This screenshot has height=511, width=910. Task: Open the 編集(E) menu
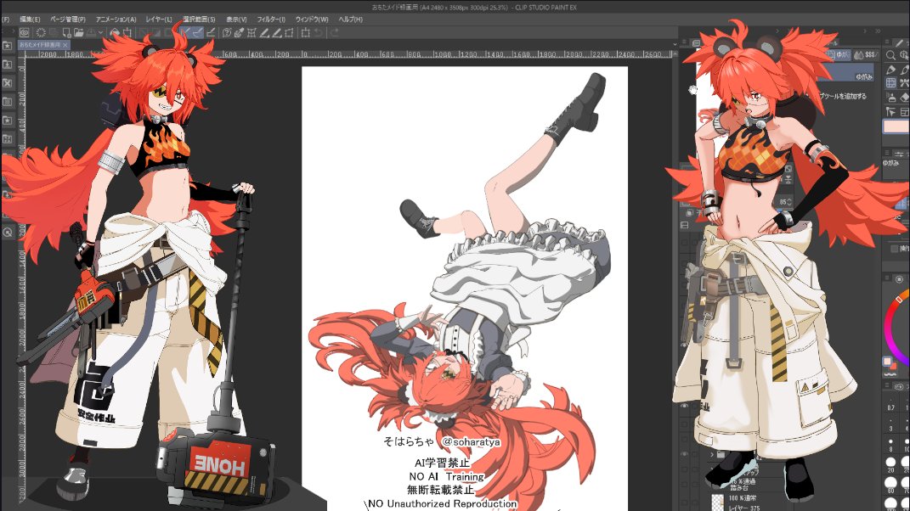(x=31, y=20)
